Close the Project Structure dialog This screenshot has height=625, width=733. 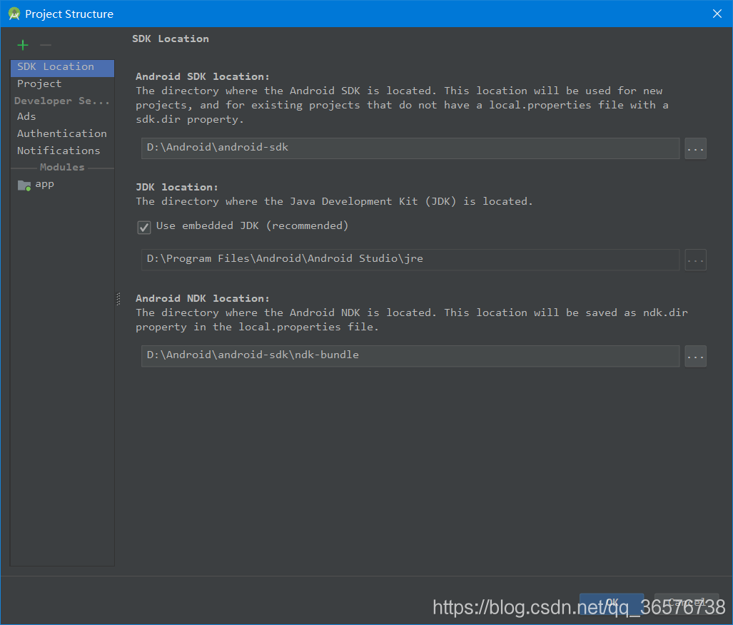click(717, 14)
